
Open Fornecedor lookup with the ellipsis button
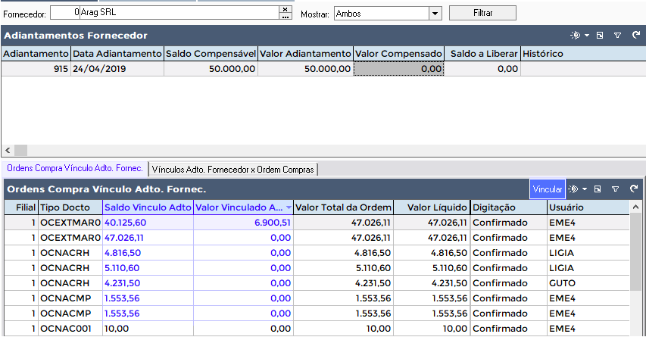[x=285, y=16]
